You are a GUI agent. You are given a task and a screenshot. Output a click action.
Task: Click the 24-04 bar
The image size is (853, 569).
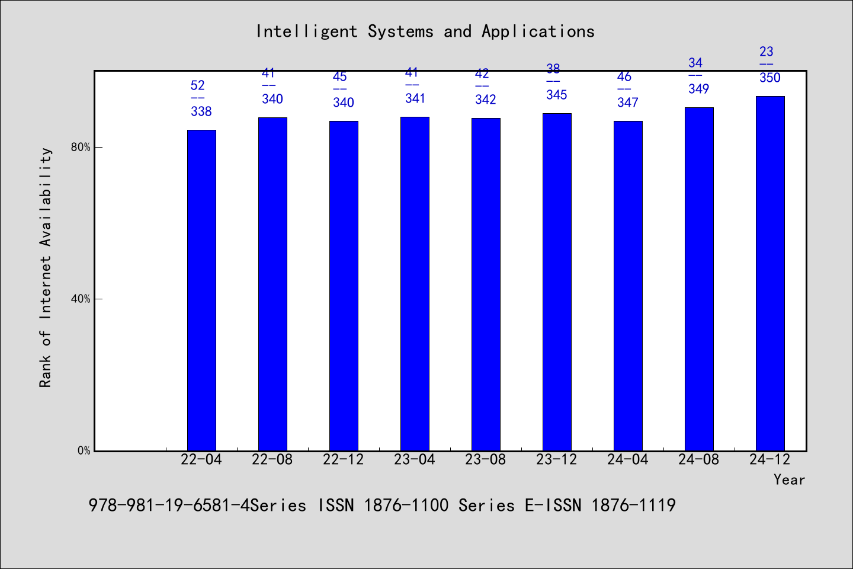628,286
